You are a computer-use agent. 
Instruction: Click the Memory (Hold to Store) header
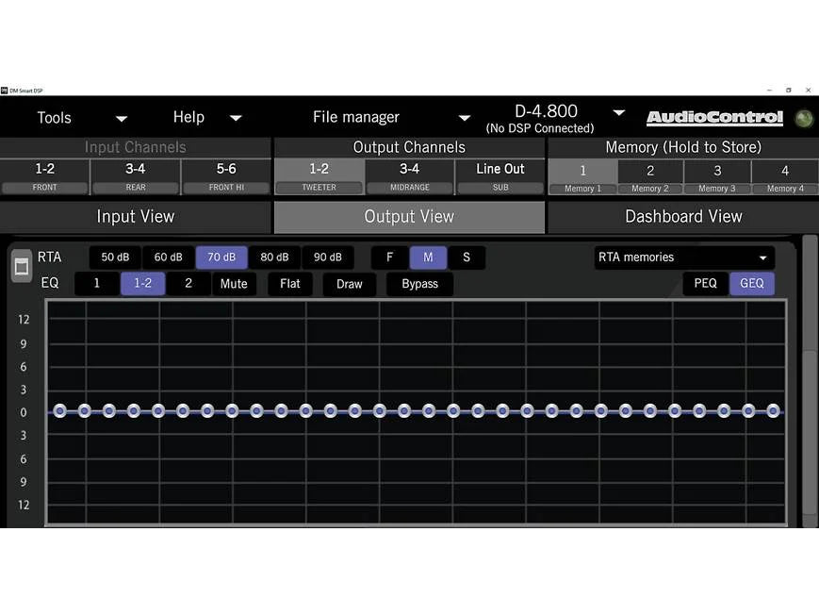pyautogui.click(x=683, y=147)
